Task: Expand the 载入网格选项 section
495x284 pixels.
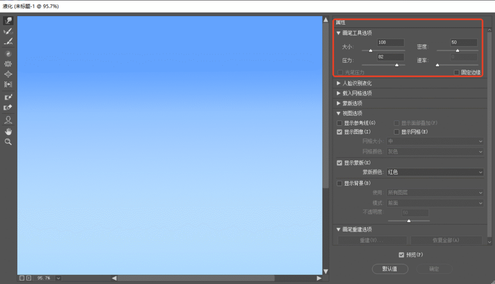Action: [x=338, y=93]
